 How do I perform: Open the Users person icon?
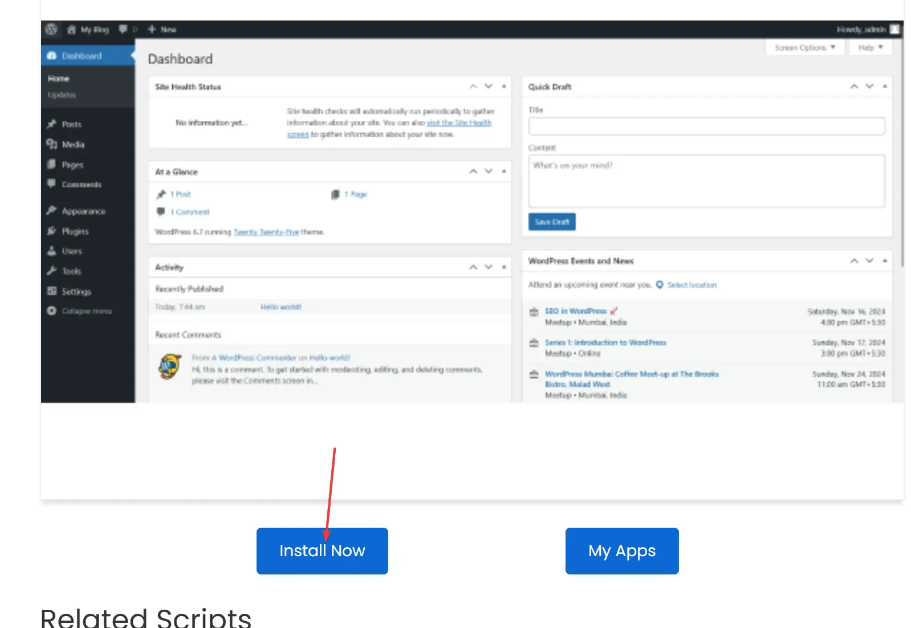[x=52, y=251]
